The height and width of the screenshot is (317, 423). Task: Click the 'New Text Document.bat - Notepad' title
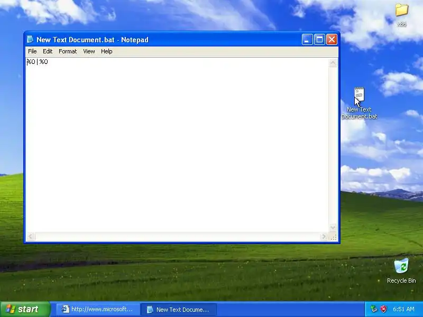tap(93, 40)
